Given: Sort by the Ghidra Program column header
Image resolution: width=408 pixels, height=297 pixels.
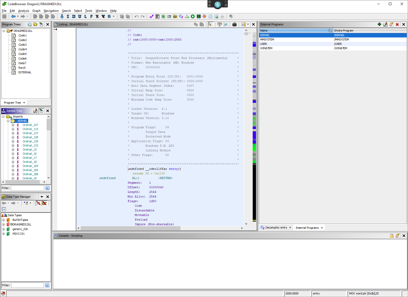Looking at the screenshot, I should 370,31.
